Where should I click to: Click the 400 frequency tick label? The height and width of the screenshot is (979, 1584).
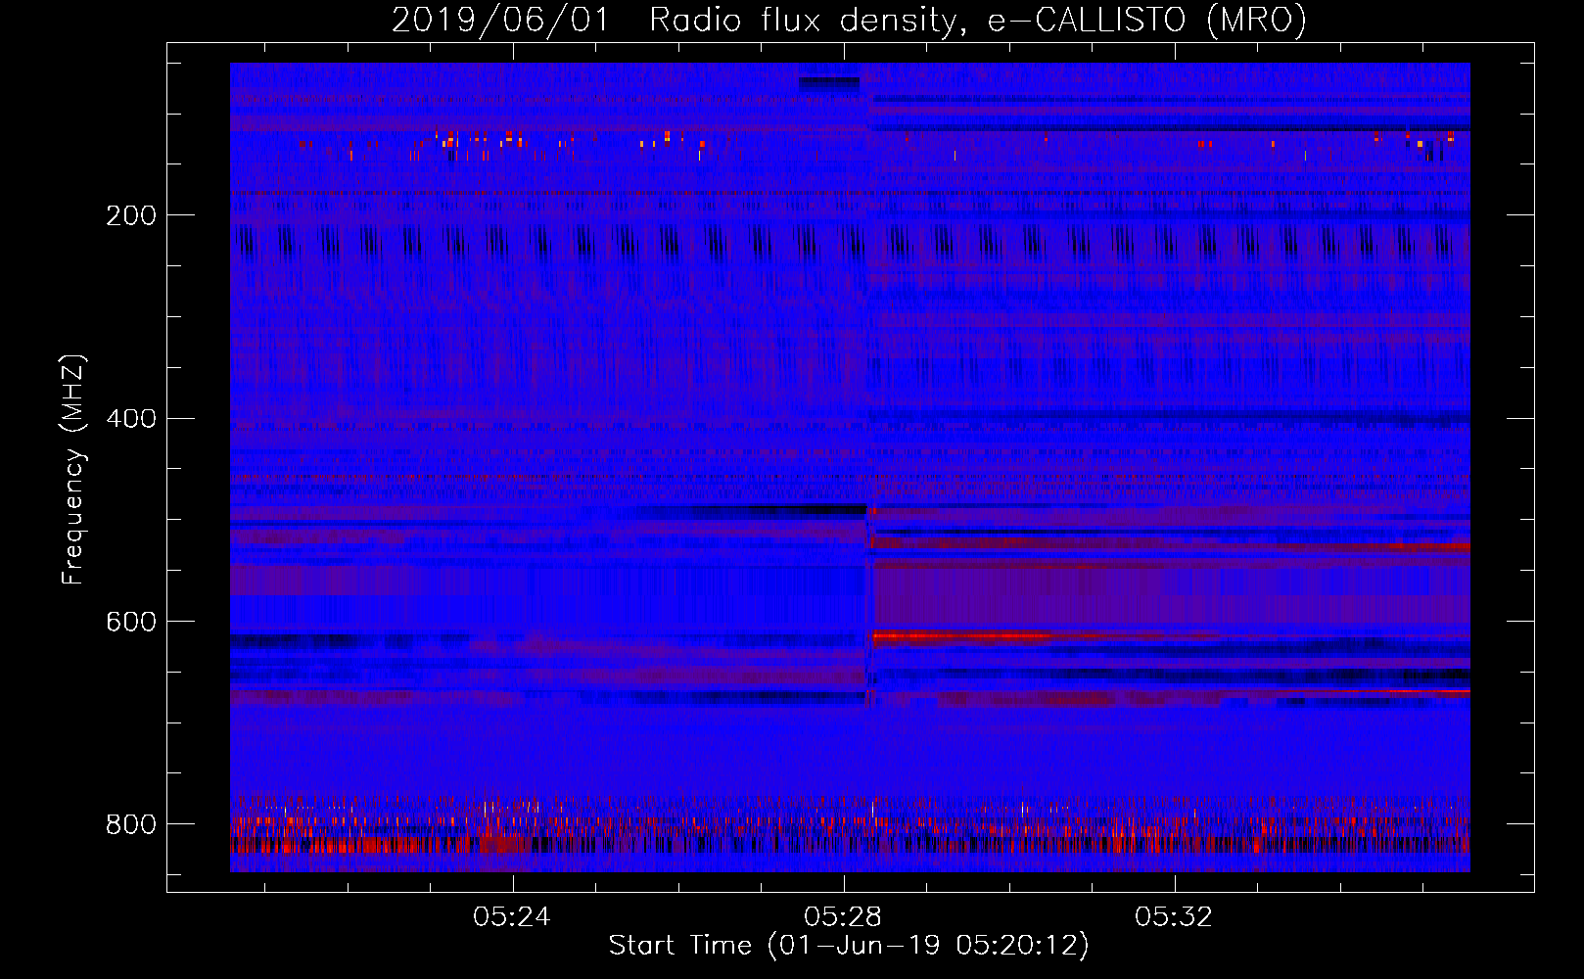click(131, 419)
